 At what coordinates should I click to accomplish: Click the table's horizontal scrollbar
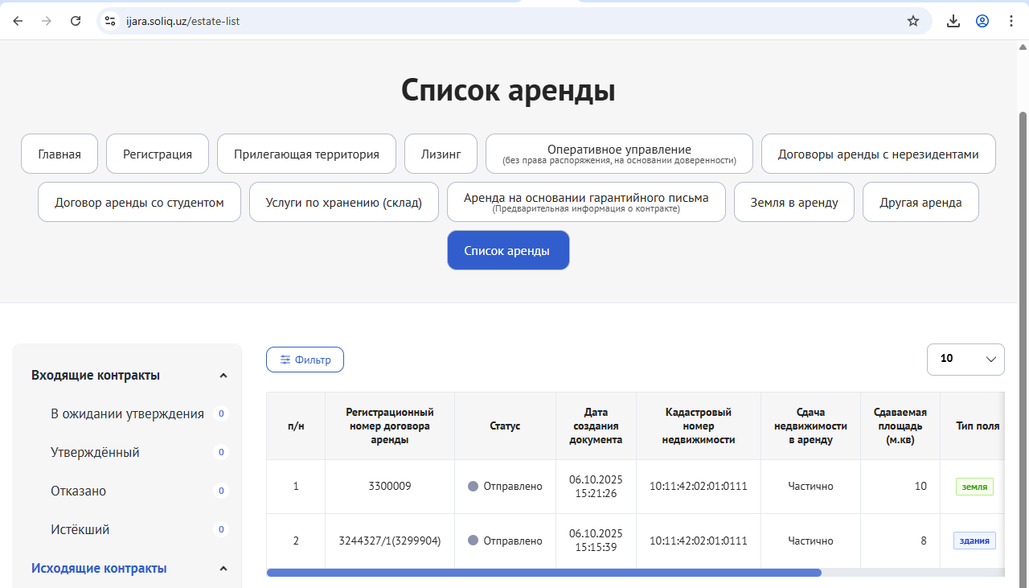(x=543, y=573)
